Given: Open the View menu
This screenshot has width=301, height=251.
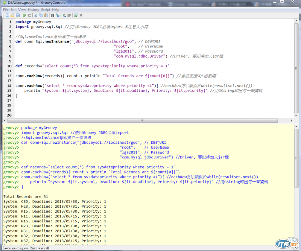Looking at the screenshot, I should pyautogui.click(x=22, y=9).
